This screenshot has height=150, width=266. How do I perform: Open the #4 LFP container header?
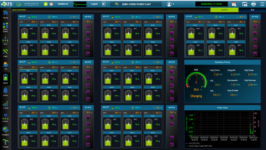tap(132, 108)
